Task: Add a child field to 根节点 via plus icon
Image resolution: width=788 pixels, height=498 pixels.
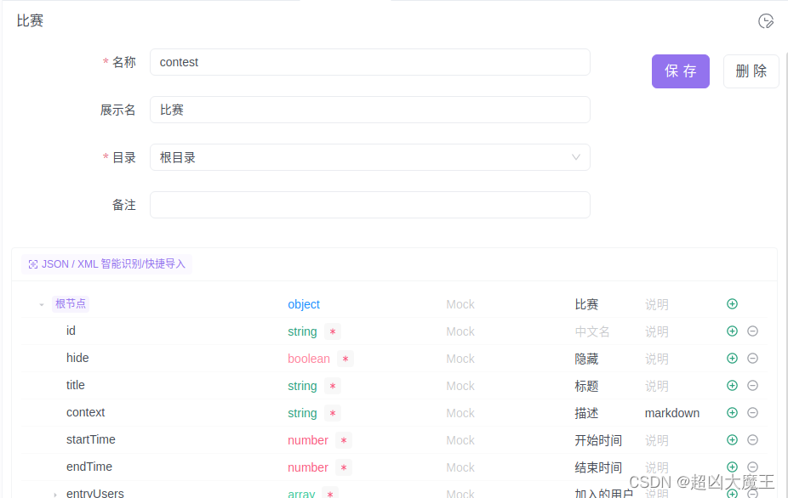Action: click(731, 303)
